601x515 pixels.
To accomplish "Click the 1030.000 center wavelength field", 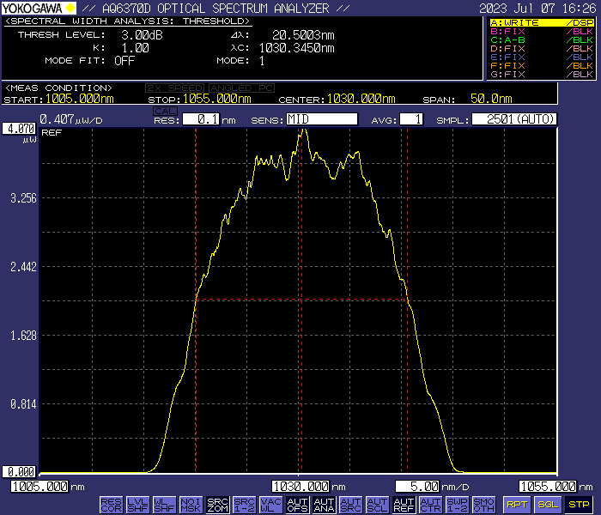I will click(x=300, y=487).
